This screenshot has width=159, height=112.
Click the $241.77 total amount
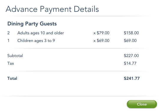pyautogui.click(x=132, y=78)
